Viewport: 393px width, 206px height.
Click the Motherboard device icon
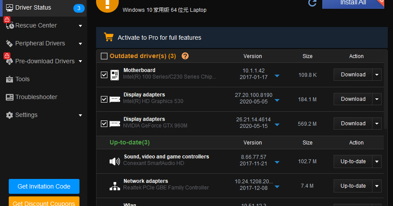114,75
